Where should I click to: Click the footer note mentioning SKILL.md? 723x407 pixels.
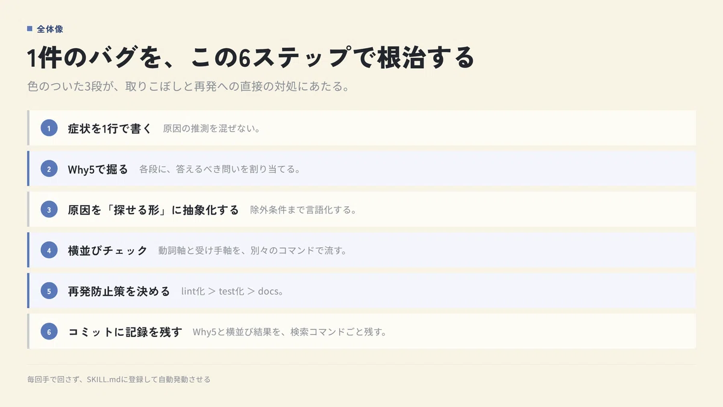click(x=119, y=379)
